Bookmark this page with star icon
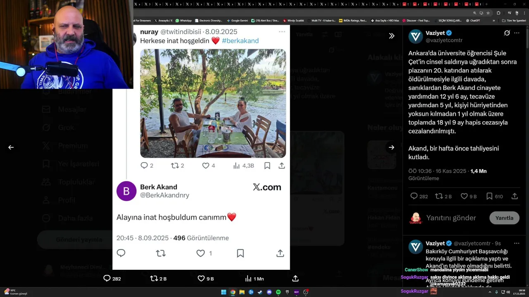 (488, 13)
